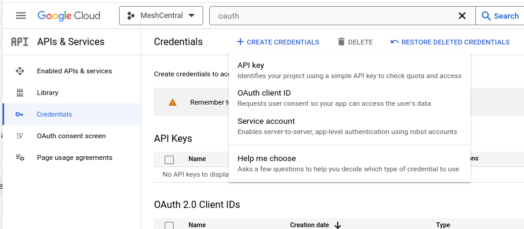Click the Enabled APIs & services icon
The height and width of the screenshot is (229, 524).
coord(20,71)
